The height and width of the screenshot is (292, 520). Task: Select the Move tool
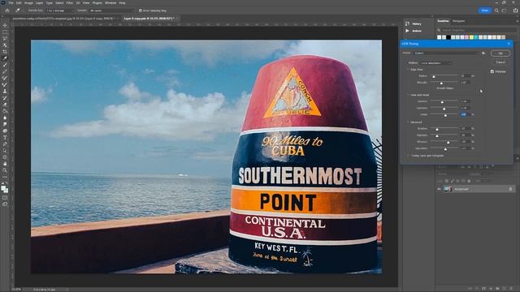pyautogui.click(x=5, y=25)
